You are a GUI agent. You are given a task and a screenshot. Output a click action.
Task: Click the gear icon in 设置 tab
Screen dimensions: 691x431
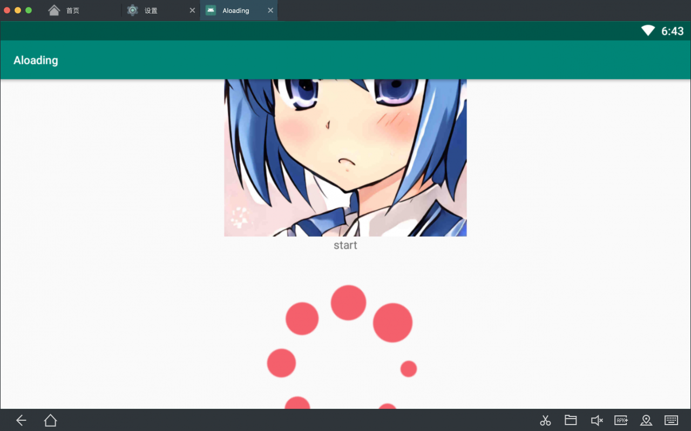click(x=133, y=10)
